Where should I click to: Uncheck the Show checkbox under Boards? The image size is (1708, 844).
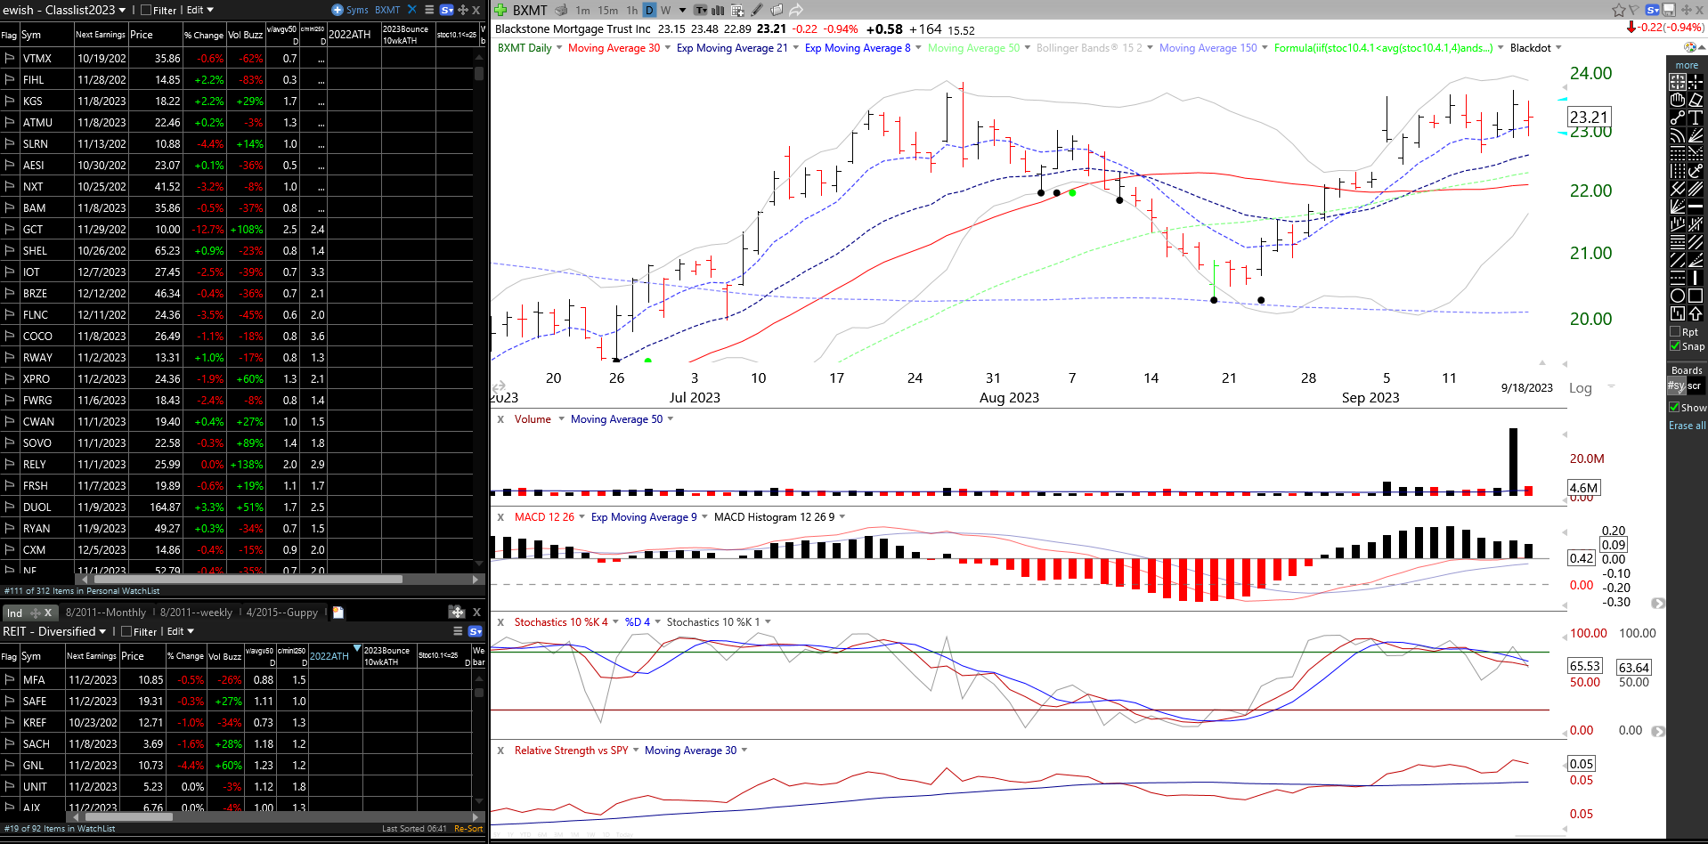(1675, 407)
